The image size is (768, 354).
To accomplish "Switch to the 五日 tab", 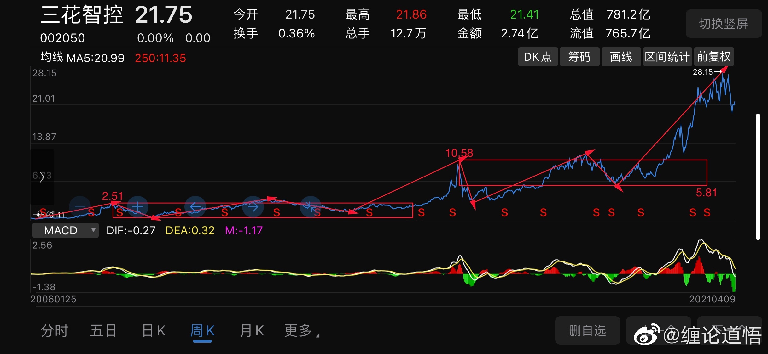I will (x=103, y=331).
